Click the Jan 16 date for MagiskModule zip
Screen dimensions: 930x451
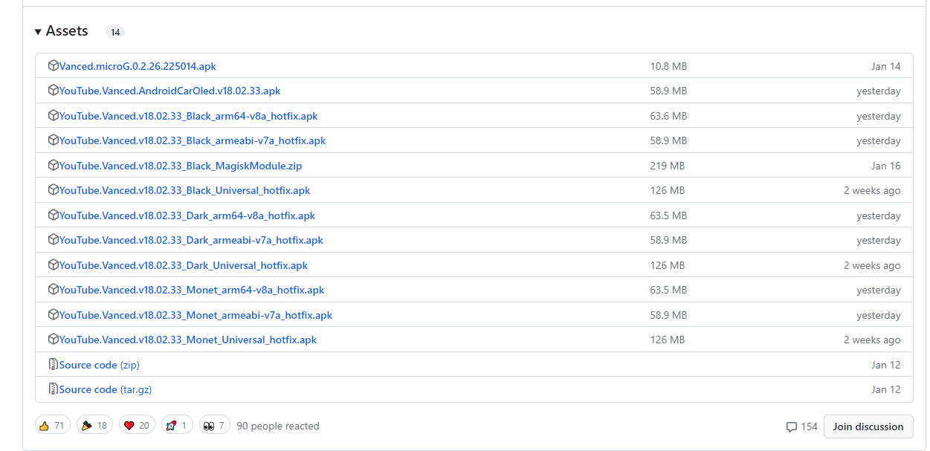[886, 166]
